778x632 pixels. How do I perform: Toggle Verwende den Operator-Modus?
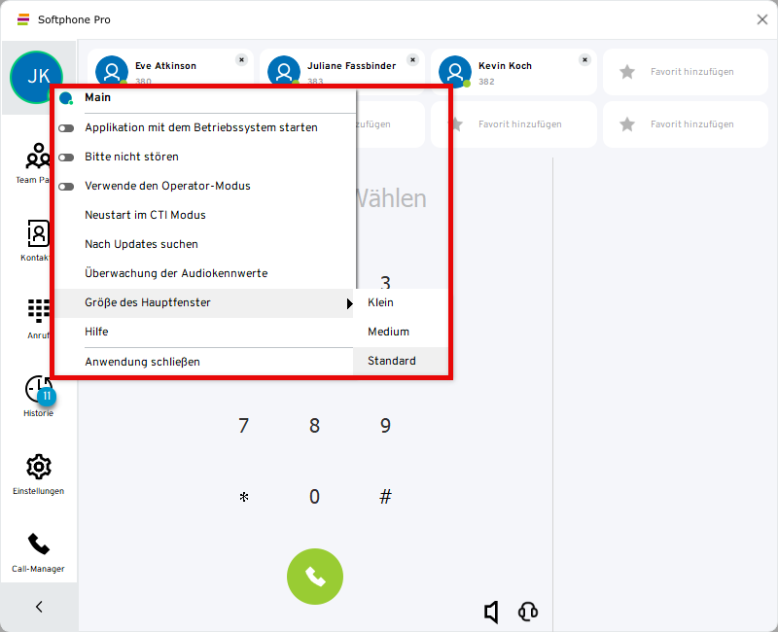(66, 186)
